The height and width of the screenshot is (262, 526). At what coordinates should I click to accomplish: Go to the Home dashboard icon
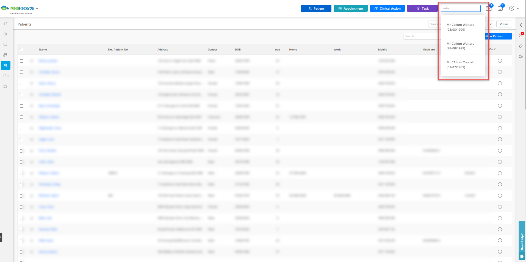point(5,34)
